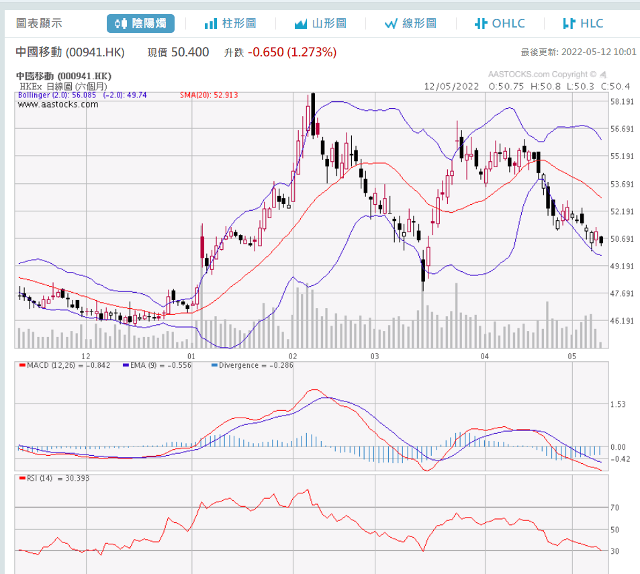Screen dimensions: 640x574
Task: Click the current price 50.400
Action: point(190,52)
